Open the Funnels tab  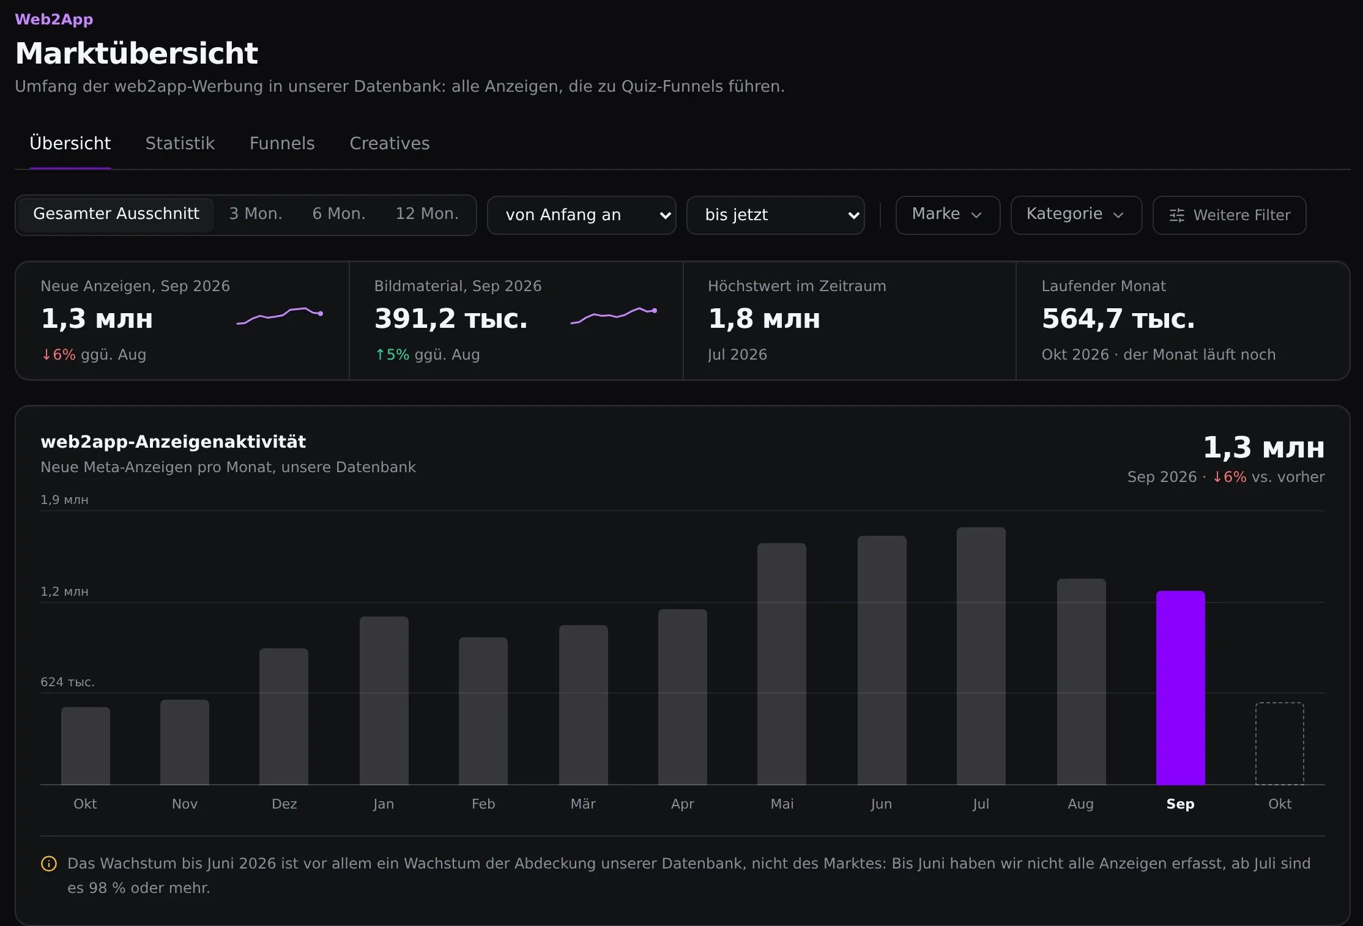point(282,143)
